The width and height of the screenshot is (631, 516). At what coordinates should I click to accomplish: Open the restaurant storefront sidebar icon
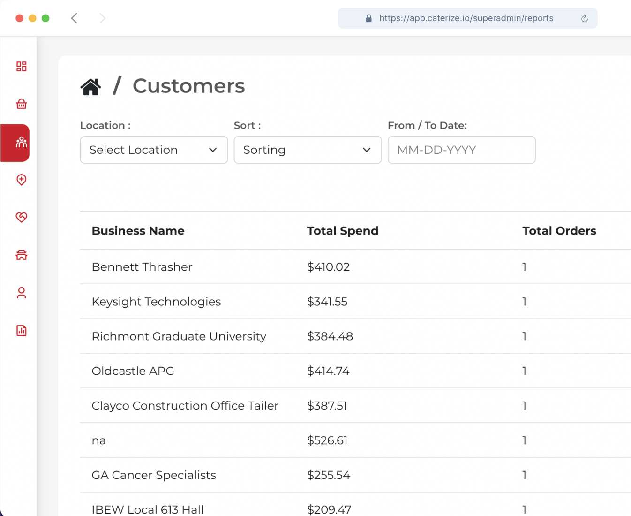tap(21, 255)
